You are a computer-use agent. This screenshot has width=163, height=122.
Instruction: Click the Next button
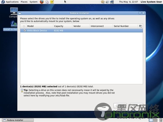(x=136, y=106)
